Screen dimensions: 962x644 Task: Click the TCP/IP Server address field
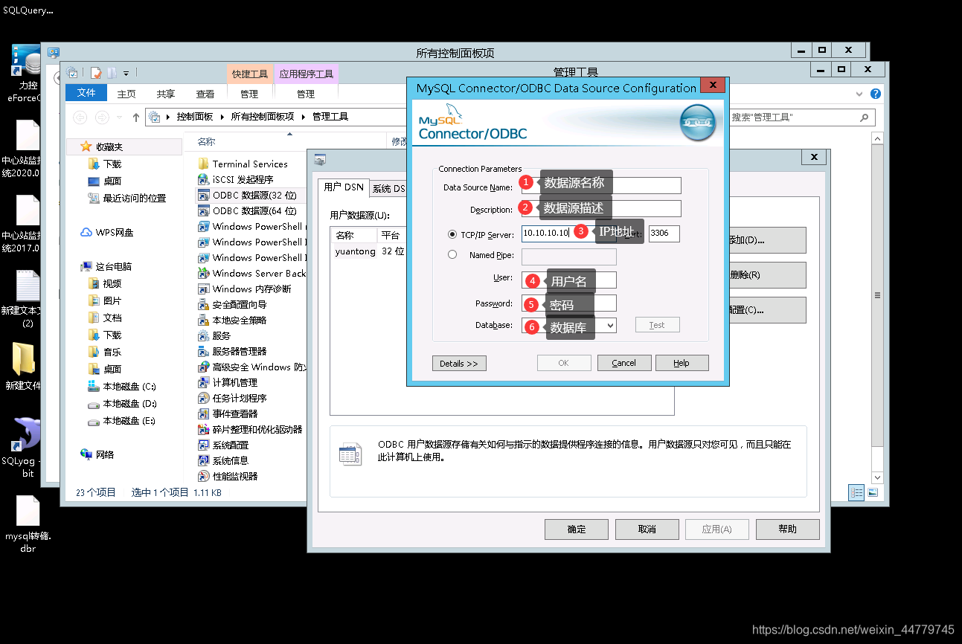[569, 234]
